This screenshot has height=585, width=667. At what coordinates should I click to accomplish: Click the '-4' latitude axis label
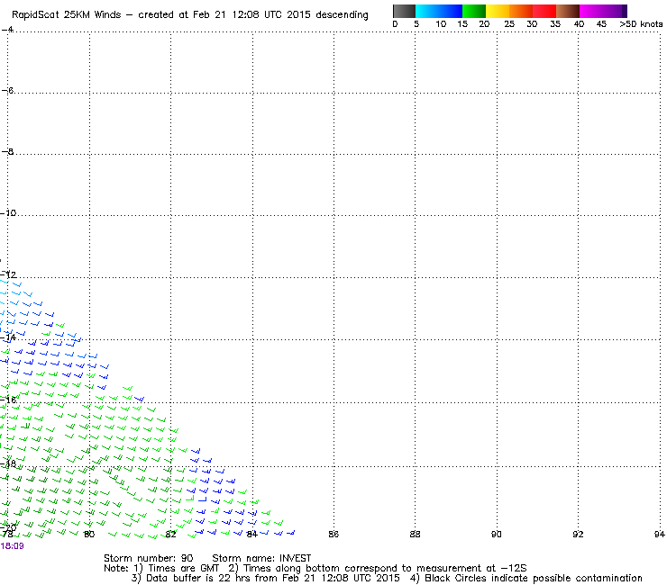(x=7, y=30)
